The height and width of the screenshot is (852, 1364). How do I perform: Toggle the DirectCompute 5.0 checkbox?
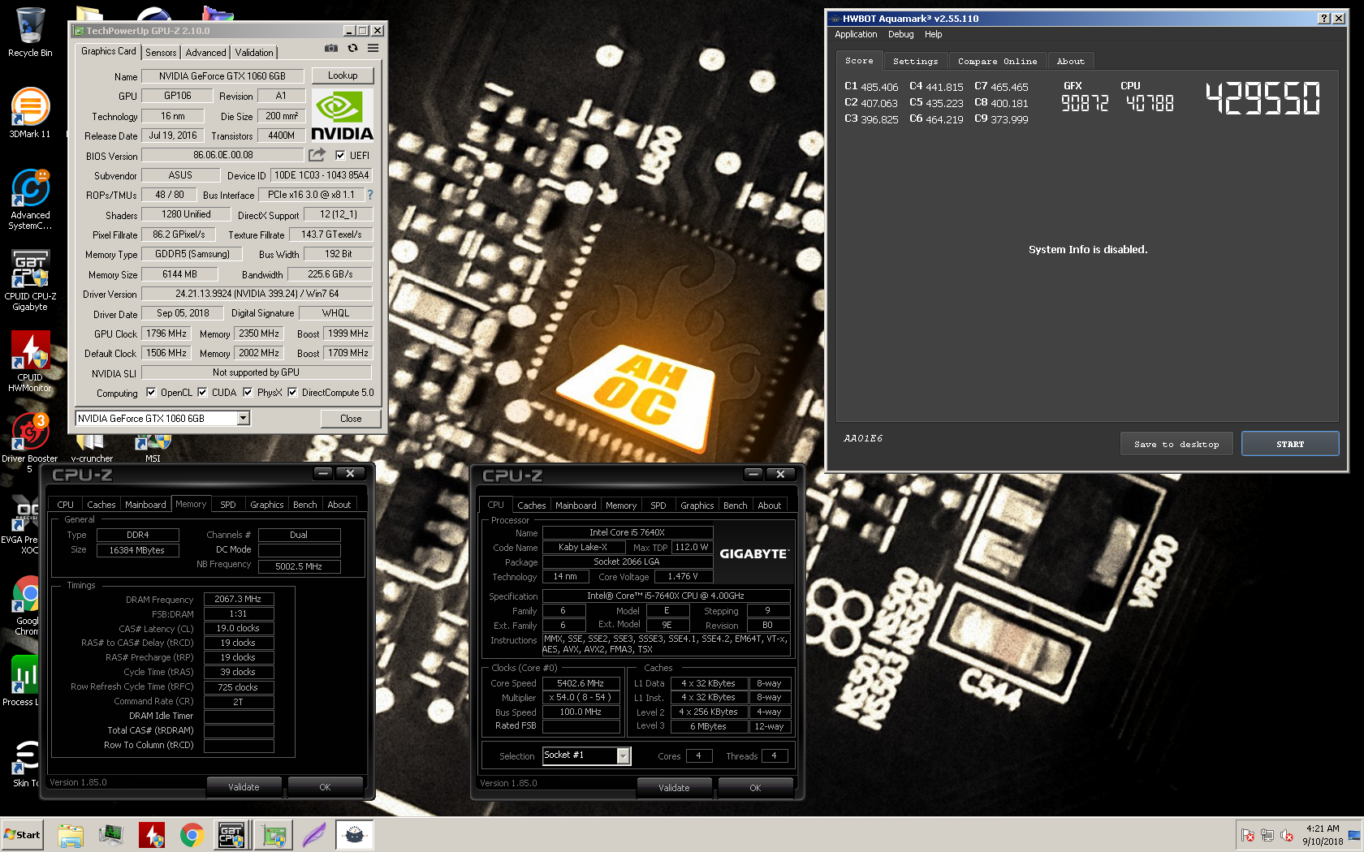click(292, 393)
